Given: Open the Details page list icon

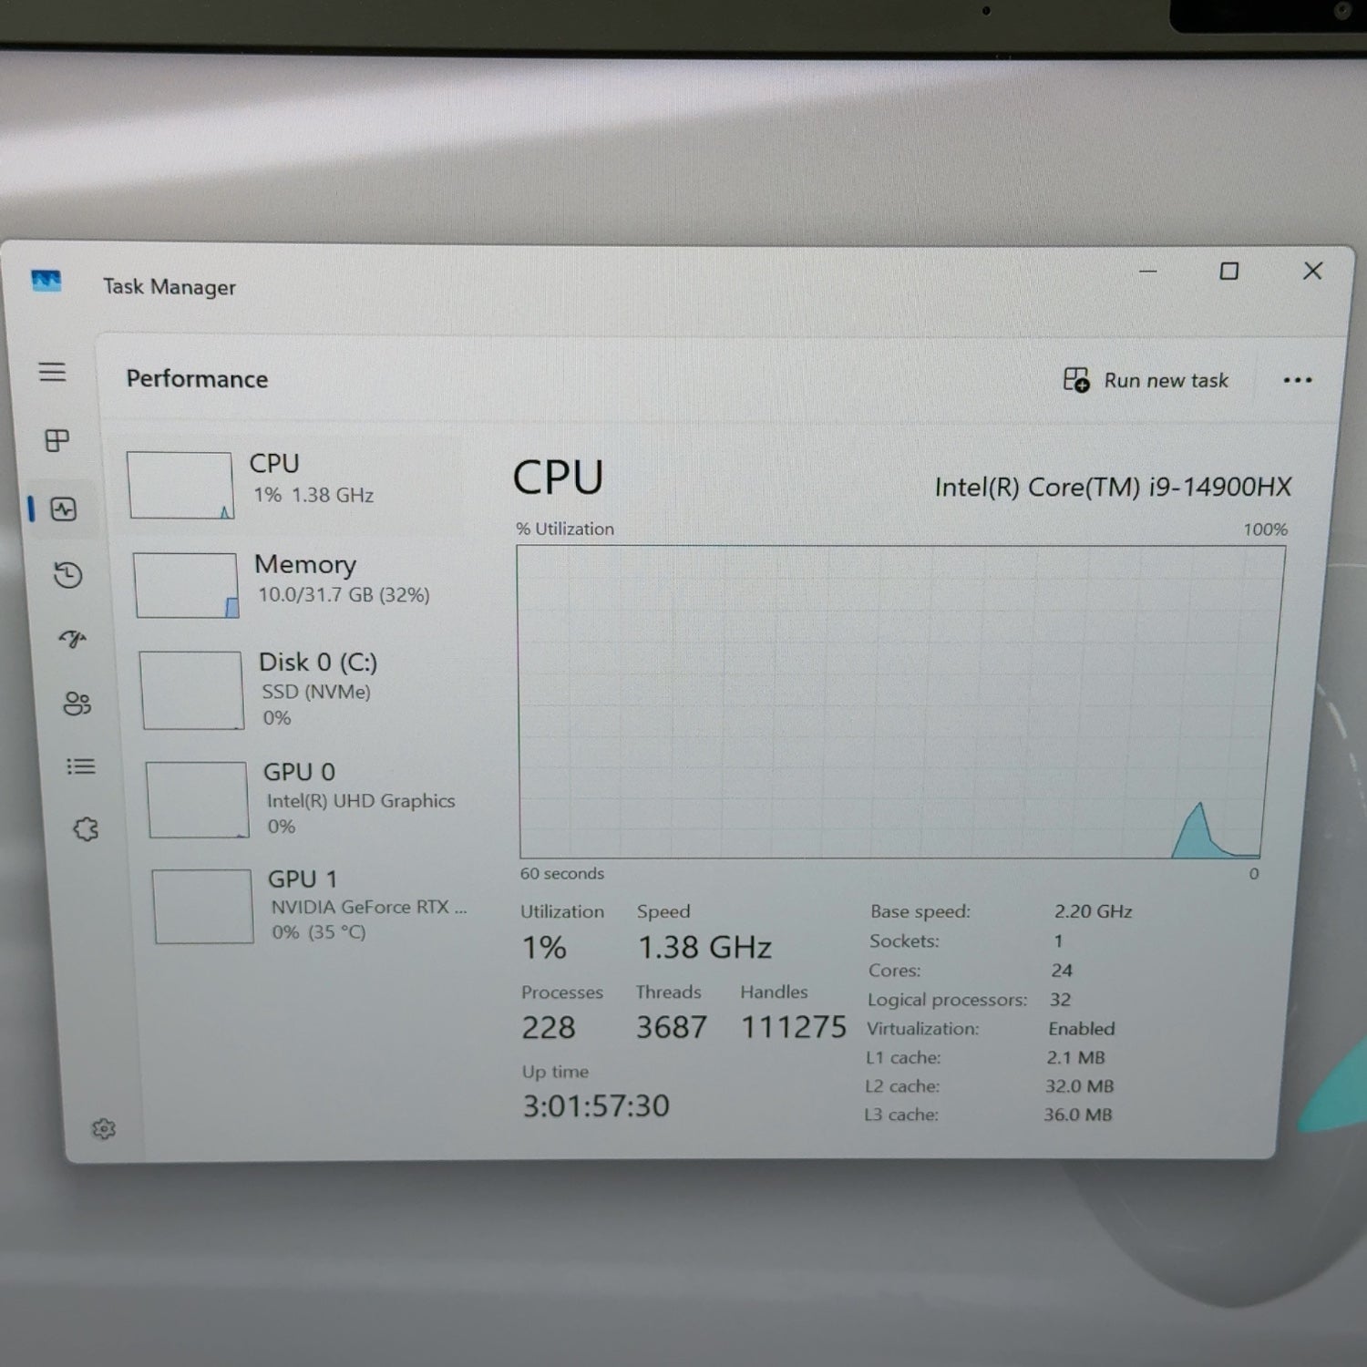Looking at the screenshot, I should click(x=81, y=766).
